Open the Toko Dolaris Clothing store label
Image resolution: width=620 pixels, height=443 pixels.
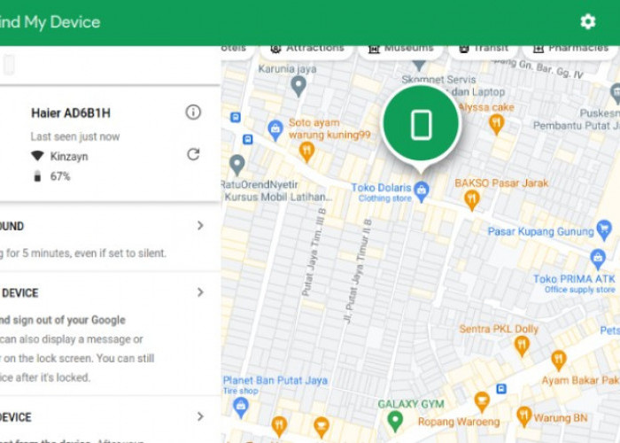(x=382, y=192)
